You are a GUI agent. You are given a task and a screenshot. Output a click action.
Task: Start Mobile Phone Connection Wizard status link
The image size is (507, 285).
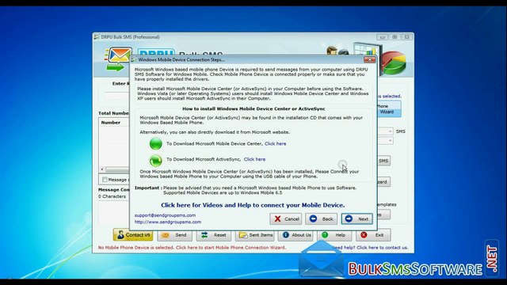(x=192, y=248)
